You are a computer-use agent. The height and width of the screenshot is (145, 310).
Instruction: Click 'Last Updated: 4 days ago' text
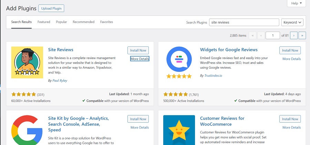pos(282,94)
